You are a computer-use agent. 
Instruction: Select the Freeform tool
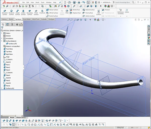(42, 12)
